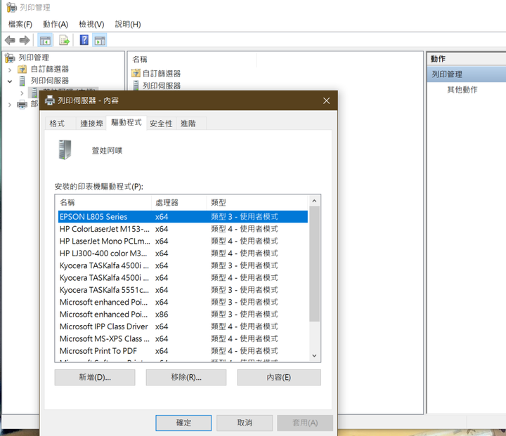
Task: Collapse the 列印伺服器 tree node
Action: [x=10, y=81]
